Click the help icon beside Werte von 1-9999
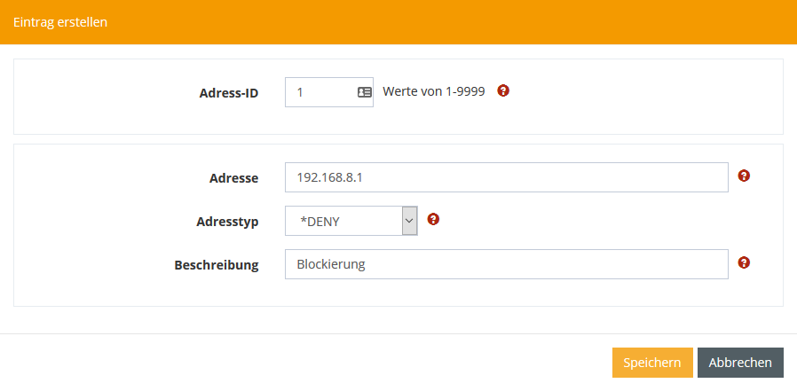The height and width of the screenshot is (391, 797). (x=503, y=90)
